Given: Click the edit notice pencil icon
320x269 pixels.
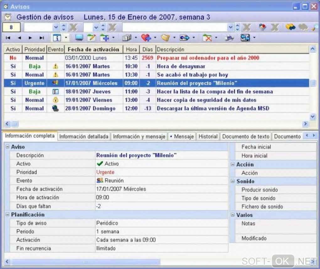Looking at the screenshot, I should [x=91, y=38].
